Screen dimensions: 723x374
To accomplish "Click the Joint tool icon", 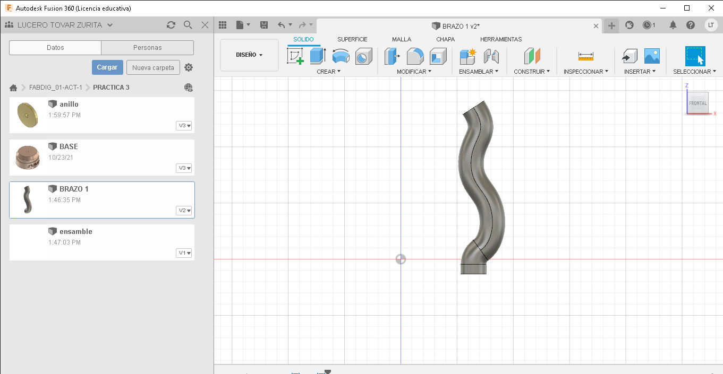I will pos(491,56).
